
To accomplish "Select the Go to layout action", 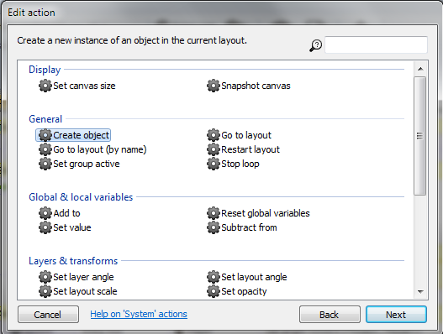I will 239,135.
